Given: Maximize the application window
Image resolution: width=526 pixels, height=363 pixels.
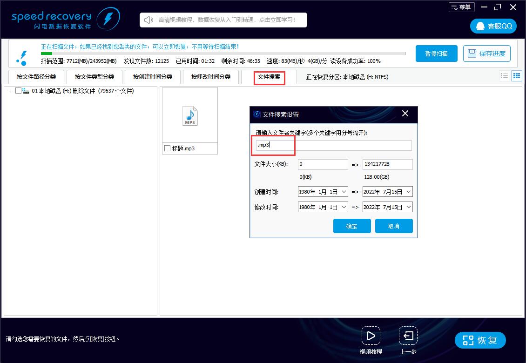Looking at the screenshot, I should tap(498, 7).
